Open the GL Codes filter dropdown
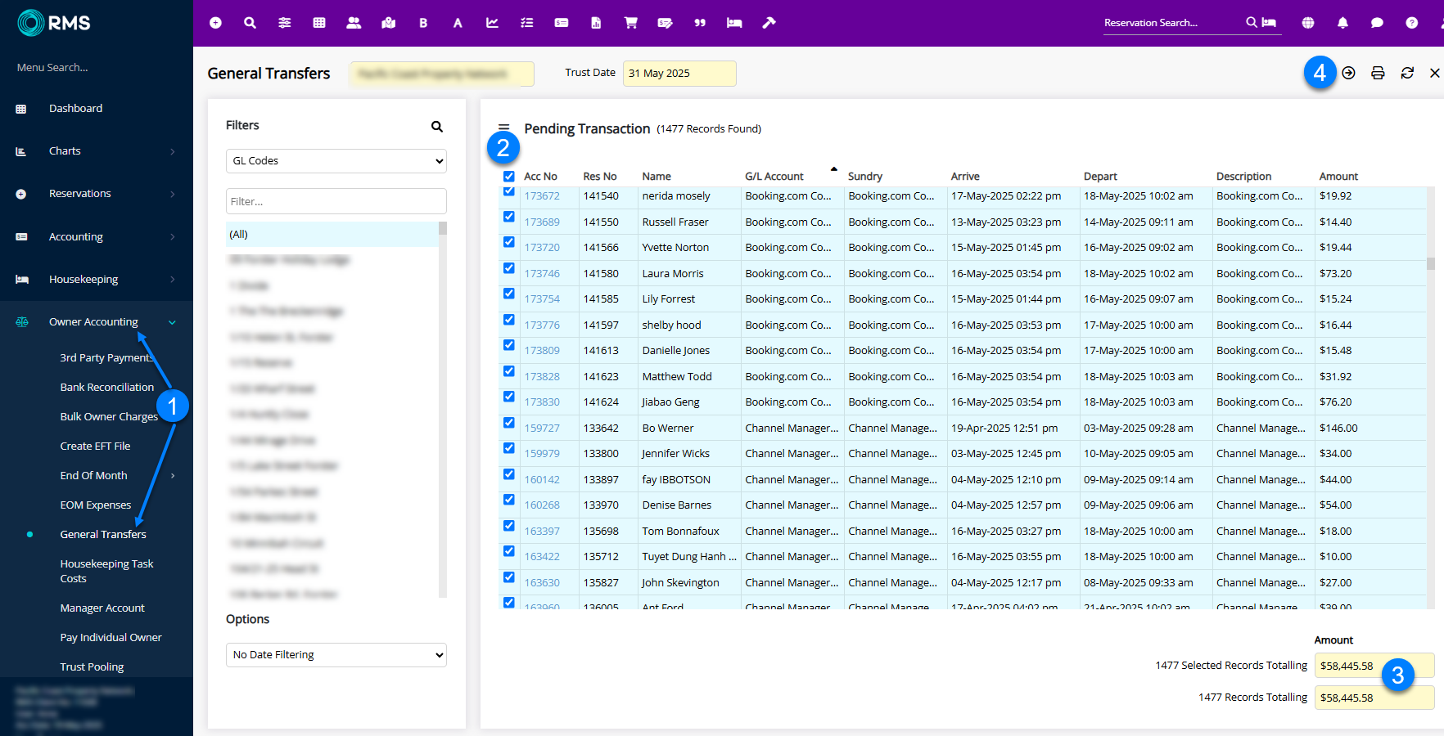The width and height of the screenshot is (1444, 736). tap(336, 161)
